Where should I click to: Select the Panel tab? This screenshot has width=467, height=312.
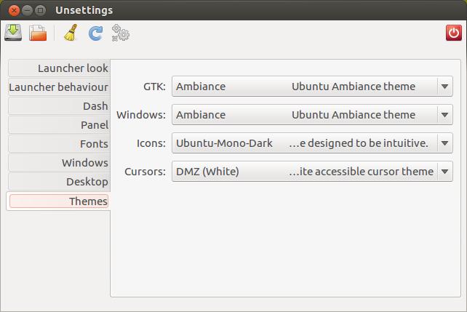click(x=59, y=125)
